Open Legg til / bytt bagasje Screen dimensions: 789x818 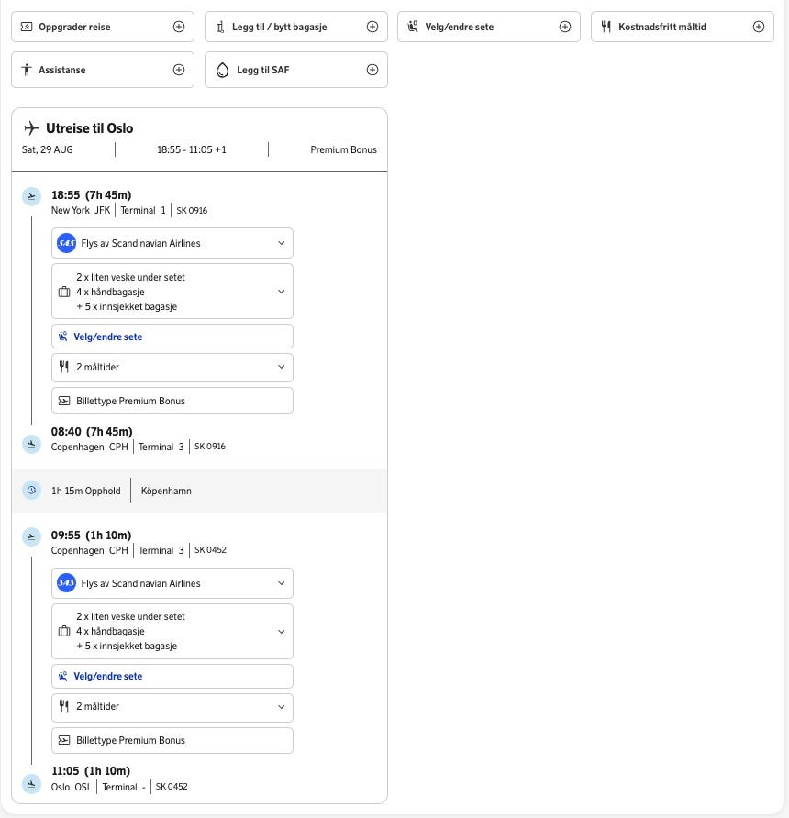coord(295,27)
